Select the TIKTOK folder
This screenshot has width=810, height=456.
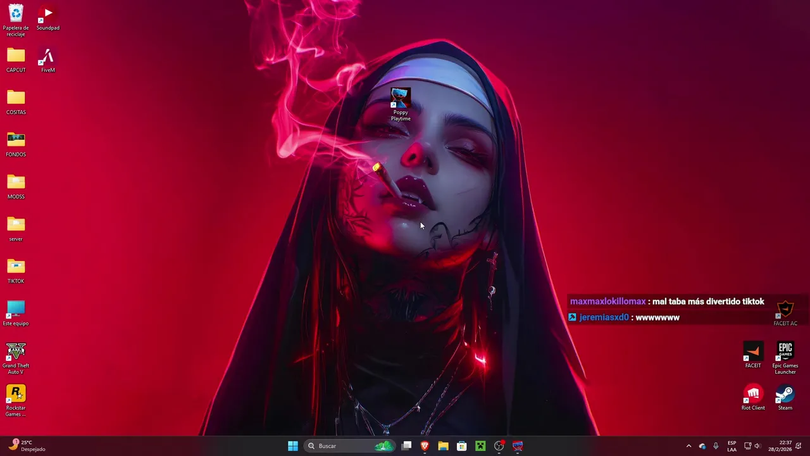pyautogui.click(x=16, y=271)
